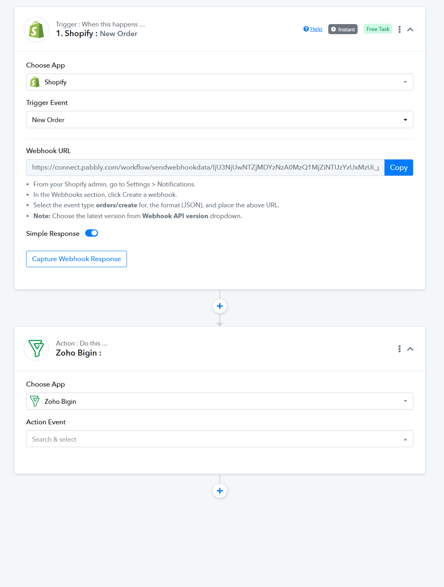Viewport: 444px width, 587px height.
Task: Click inside the Webhook URL field
Action: point(205,168)
